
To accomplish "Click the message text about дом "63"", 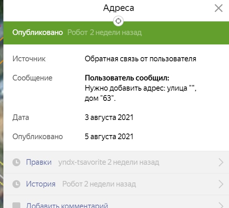I will click(140, 93).
